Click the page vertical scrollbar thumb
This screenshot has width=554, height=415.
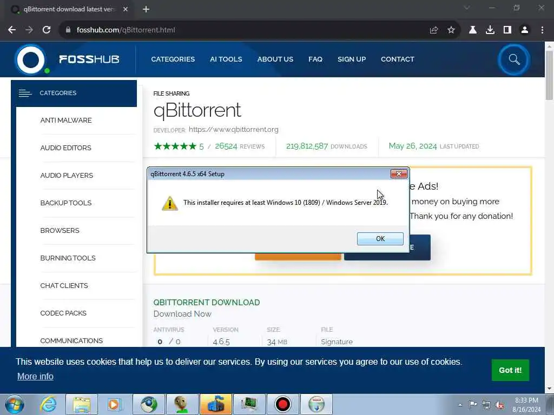pyautogui.click(x=549, y=75)
